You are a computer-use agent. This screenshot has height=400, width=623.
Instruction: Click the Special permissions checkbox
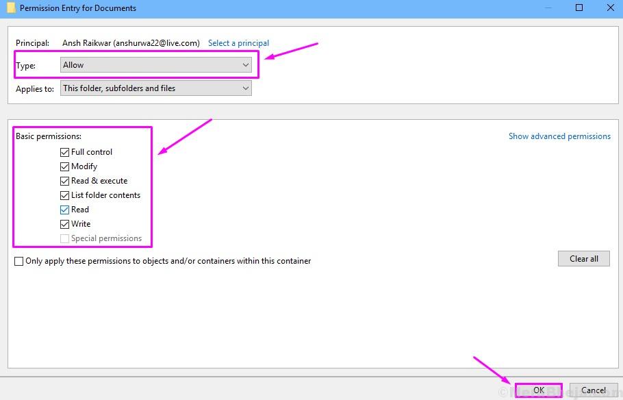click(64, 238)
